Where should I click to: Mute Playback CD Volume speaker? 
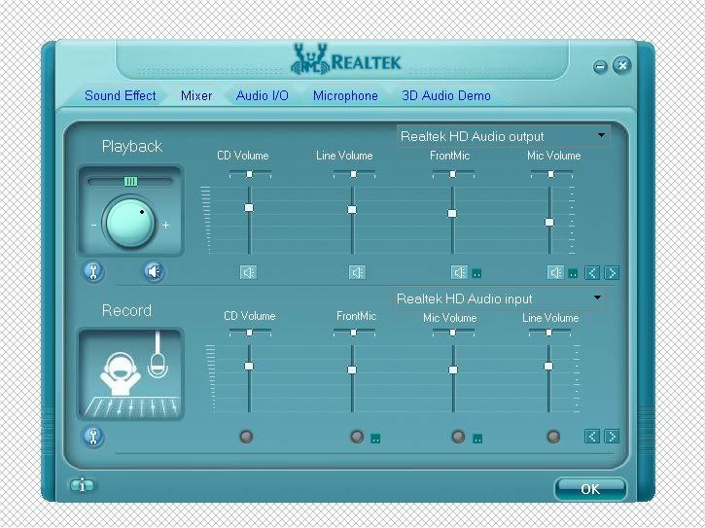coord(248,272)
